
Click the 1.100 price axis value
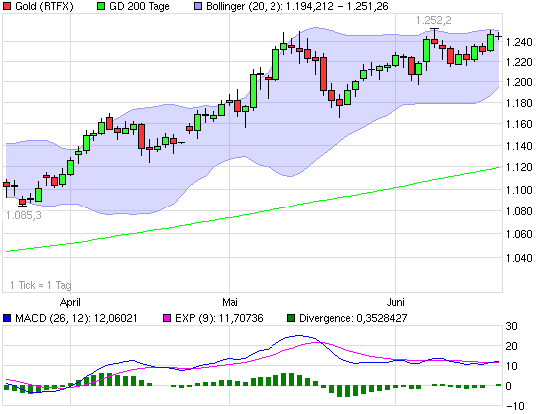point(519,190)
